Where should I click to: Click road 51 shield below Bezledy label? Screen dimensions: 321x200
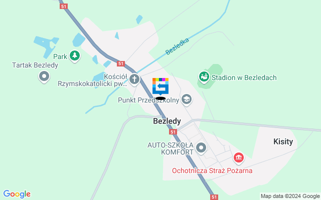[x=173, y=132]
